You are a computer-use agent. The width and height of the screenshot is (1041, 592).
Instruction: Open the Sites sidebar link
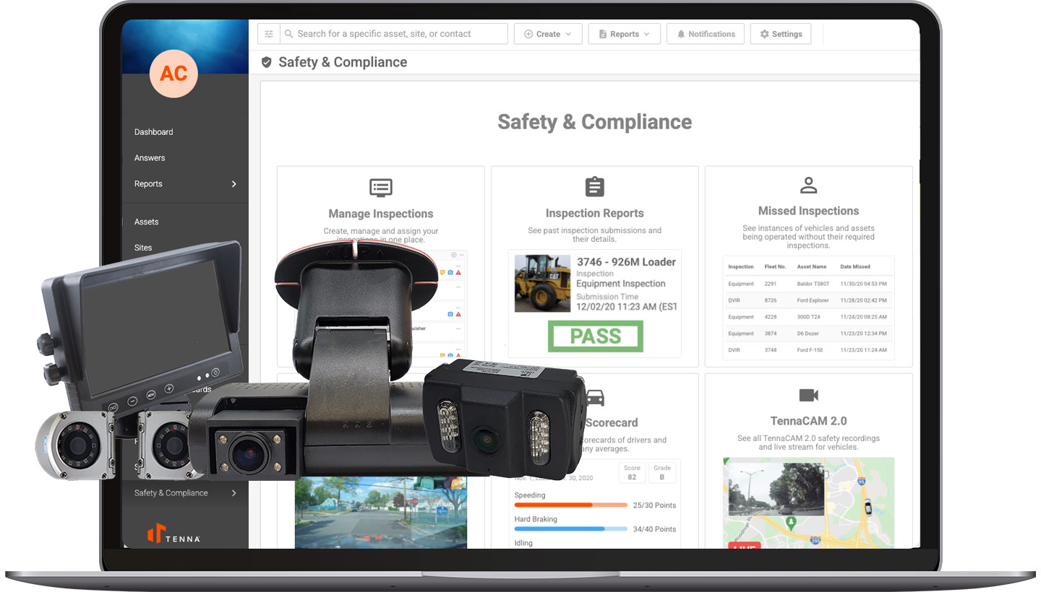point(142,247)
